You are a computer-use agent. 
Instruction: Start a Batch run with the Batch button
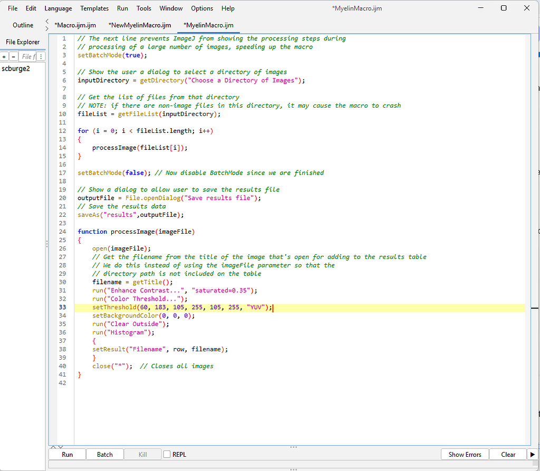pos(104,454)
